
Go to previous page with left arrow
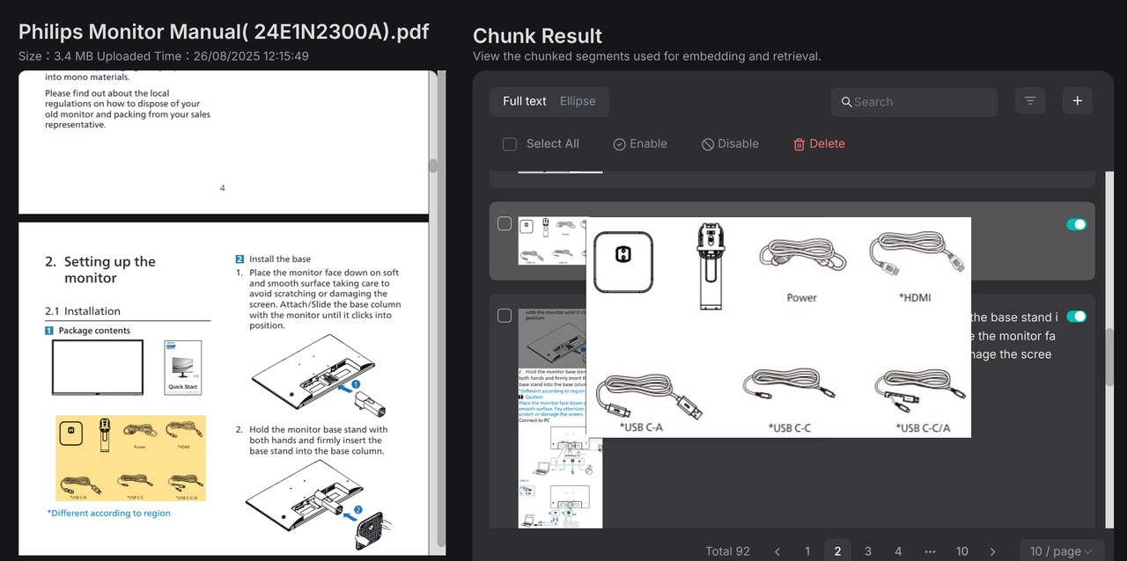(777, 551)
